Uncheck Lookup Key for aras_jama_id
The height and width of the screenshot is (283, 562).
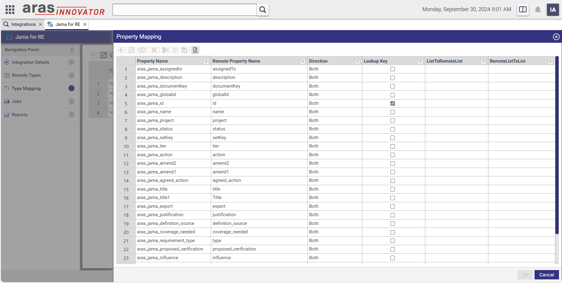tap(392, 103)
